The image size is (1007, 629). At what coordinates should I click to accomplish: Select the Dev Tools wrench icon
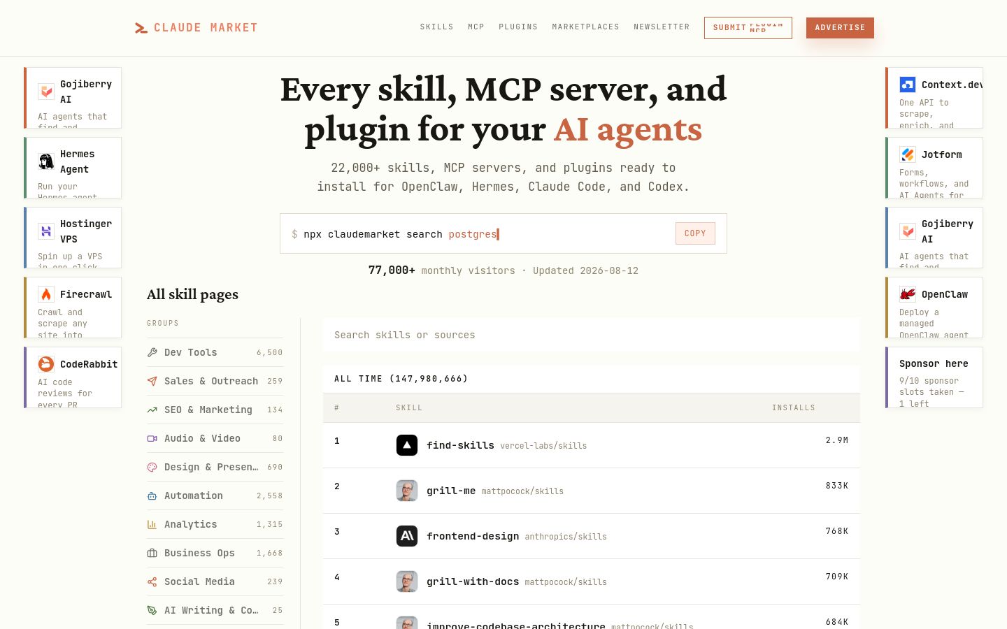click(152, 352)
